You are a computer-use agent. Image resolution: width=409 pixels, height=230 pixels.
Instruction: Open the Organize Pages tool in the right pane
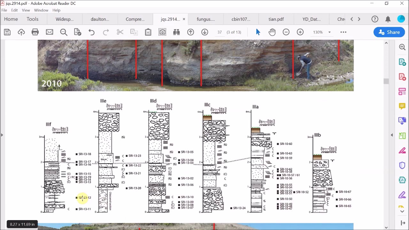pyautogui.click(x=402, y=136)
